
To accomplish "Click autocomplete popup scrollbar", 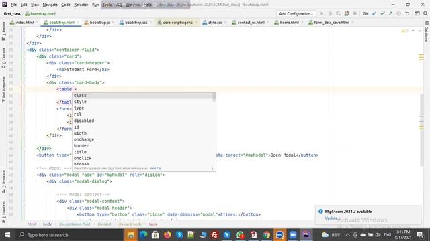I will click(x=214, y=97).
